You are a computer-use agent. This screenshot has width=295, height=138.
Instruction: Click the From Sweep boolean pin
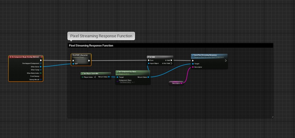[x=41, y=76]
